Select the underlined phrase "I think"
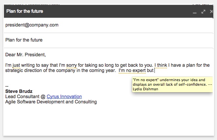Viewport: 217px width, 140px height. click(160, 65)
